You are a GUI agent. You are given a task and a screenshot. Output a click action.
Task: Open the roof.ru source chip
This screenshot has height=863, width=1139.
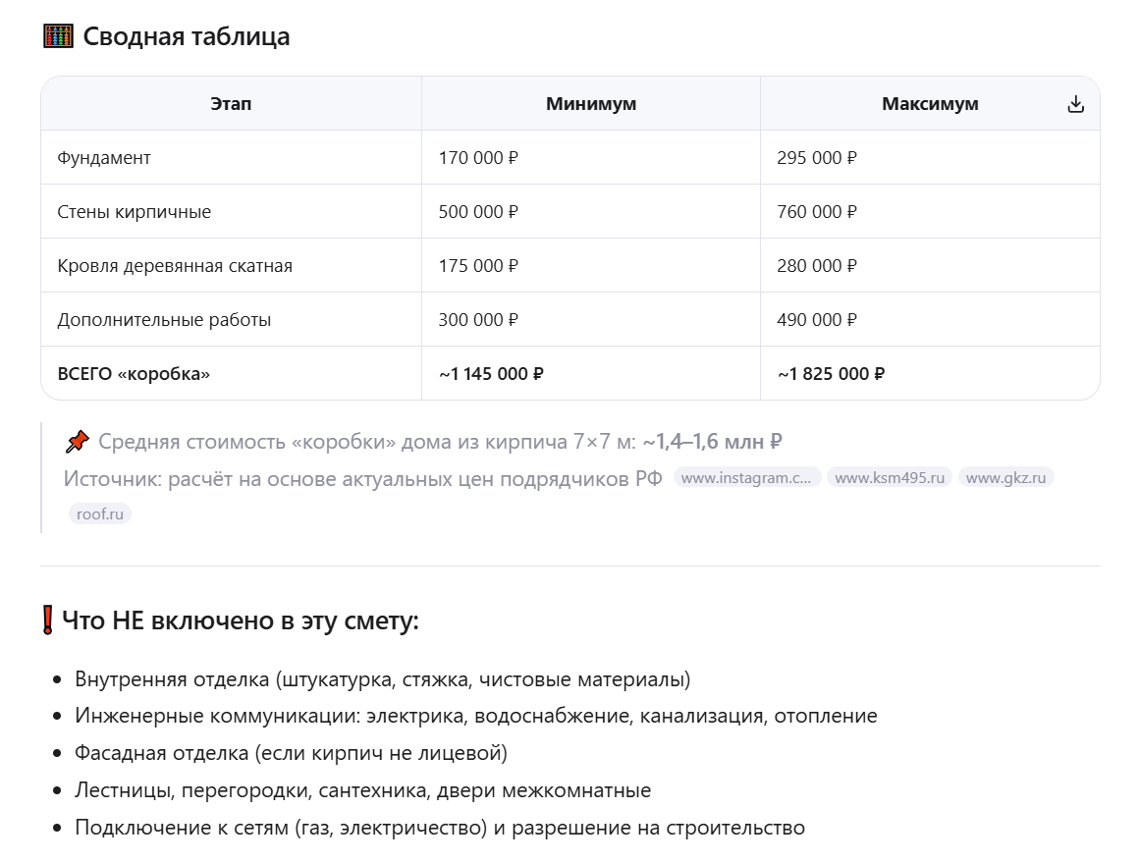coord(100,513)
